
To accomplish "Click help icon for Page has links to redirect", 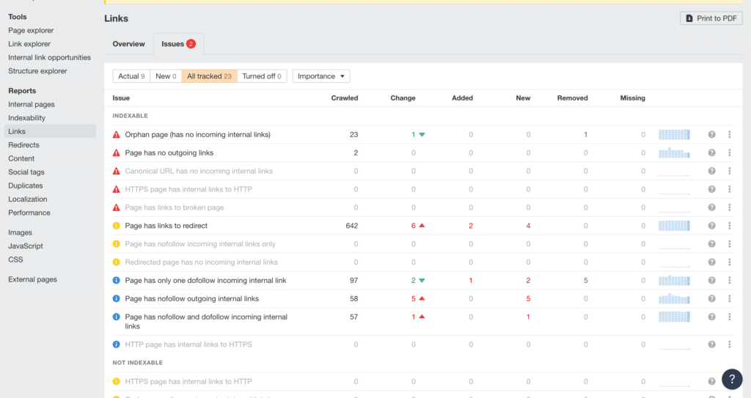I will 711,226.
